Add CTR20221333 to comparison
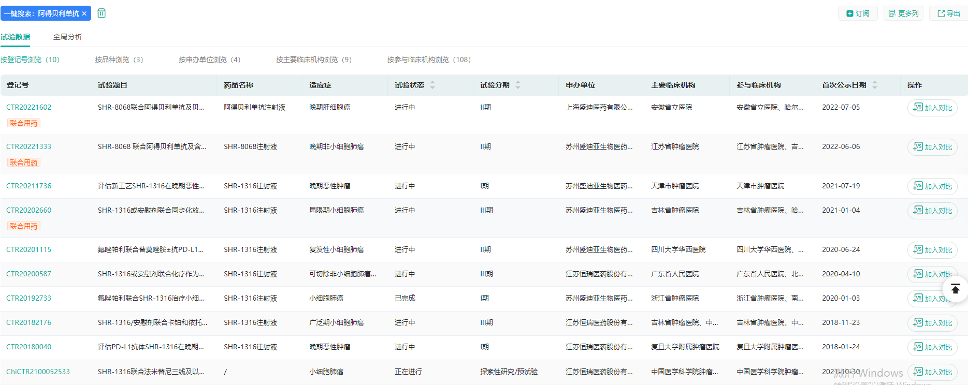The height and width of the screenshot is (385, 968). [932, 147]
